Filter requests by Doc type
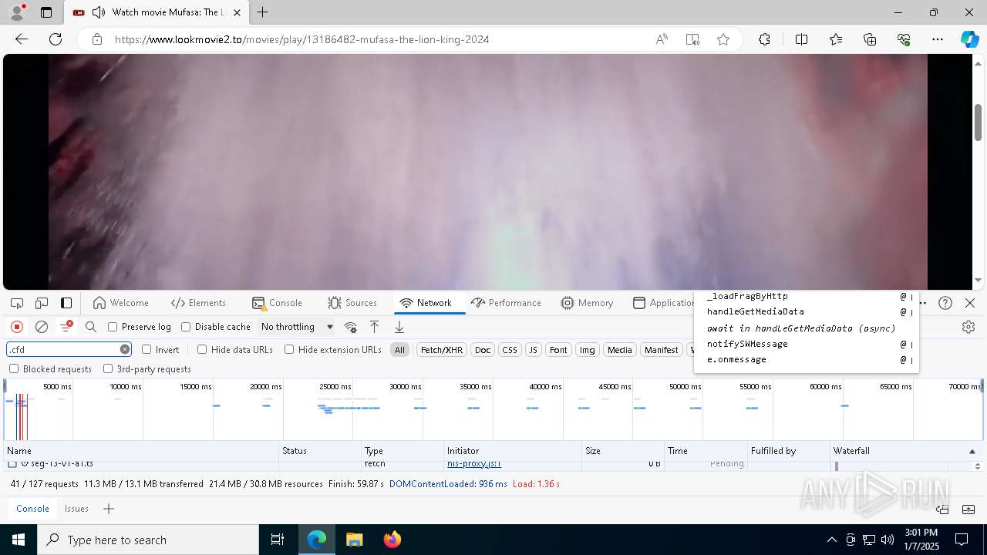 [x=483, y=350]
